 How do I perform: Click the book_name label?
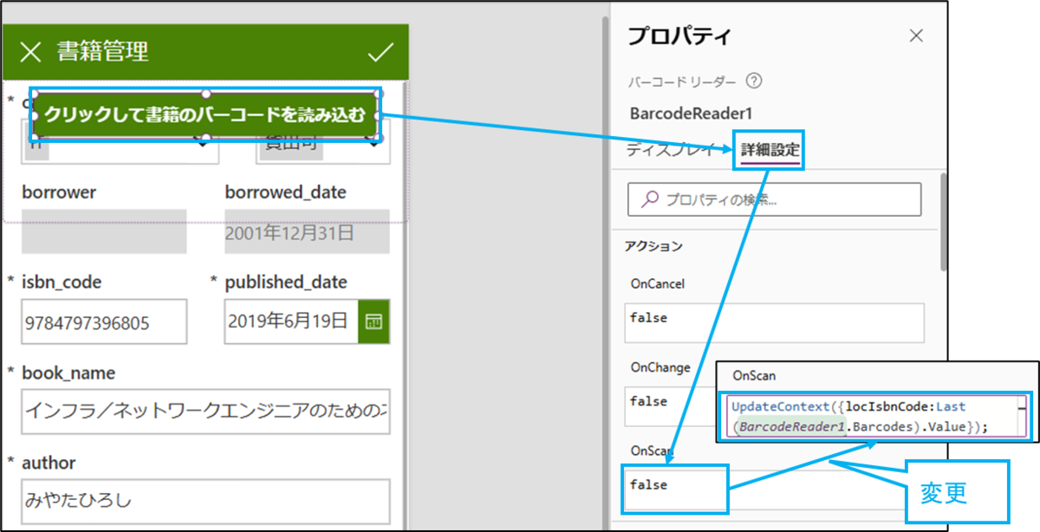click(68, 373)
